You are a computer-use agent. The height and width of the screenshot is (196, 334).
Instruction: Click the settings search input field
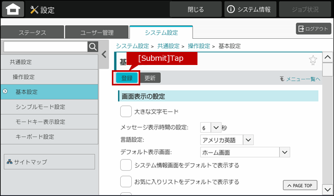coord(46,47)
